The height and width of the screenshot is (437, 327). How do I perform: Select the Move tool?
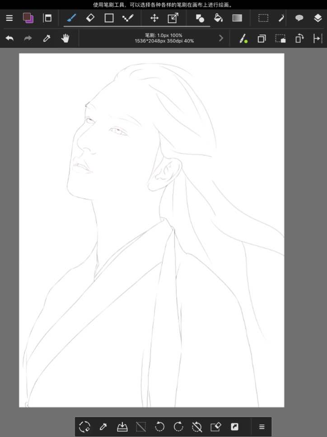pos(154,18)
